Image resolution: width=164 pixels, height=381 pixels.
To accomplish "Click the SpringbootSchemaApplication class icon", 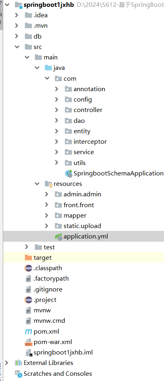I will [x=68, y=173].
